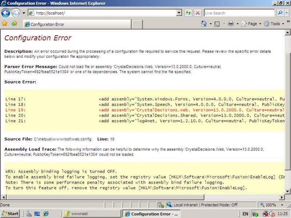The width and height of the screenshot is (291, 218).
Task: Open the Windows Start menu
Action: point(10,214)
